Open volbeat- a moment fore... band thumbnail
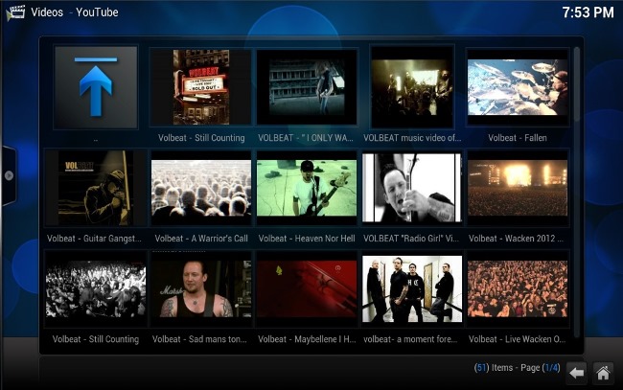 pos(412,288)
